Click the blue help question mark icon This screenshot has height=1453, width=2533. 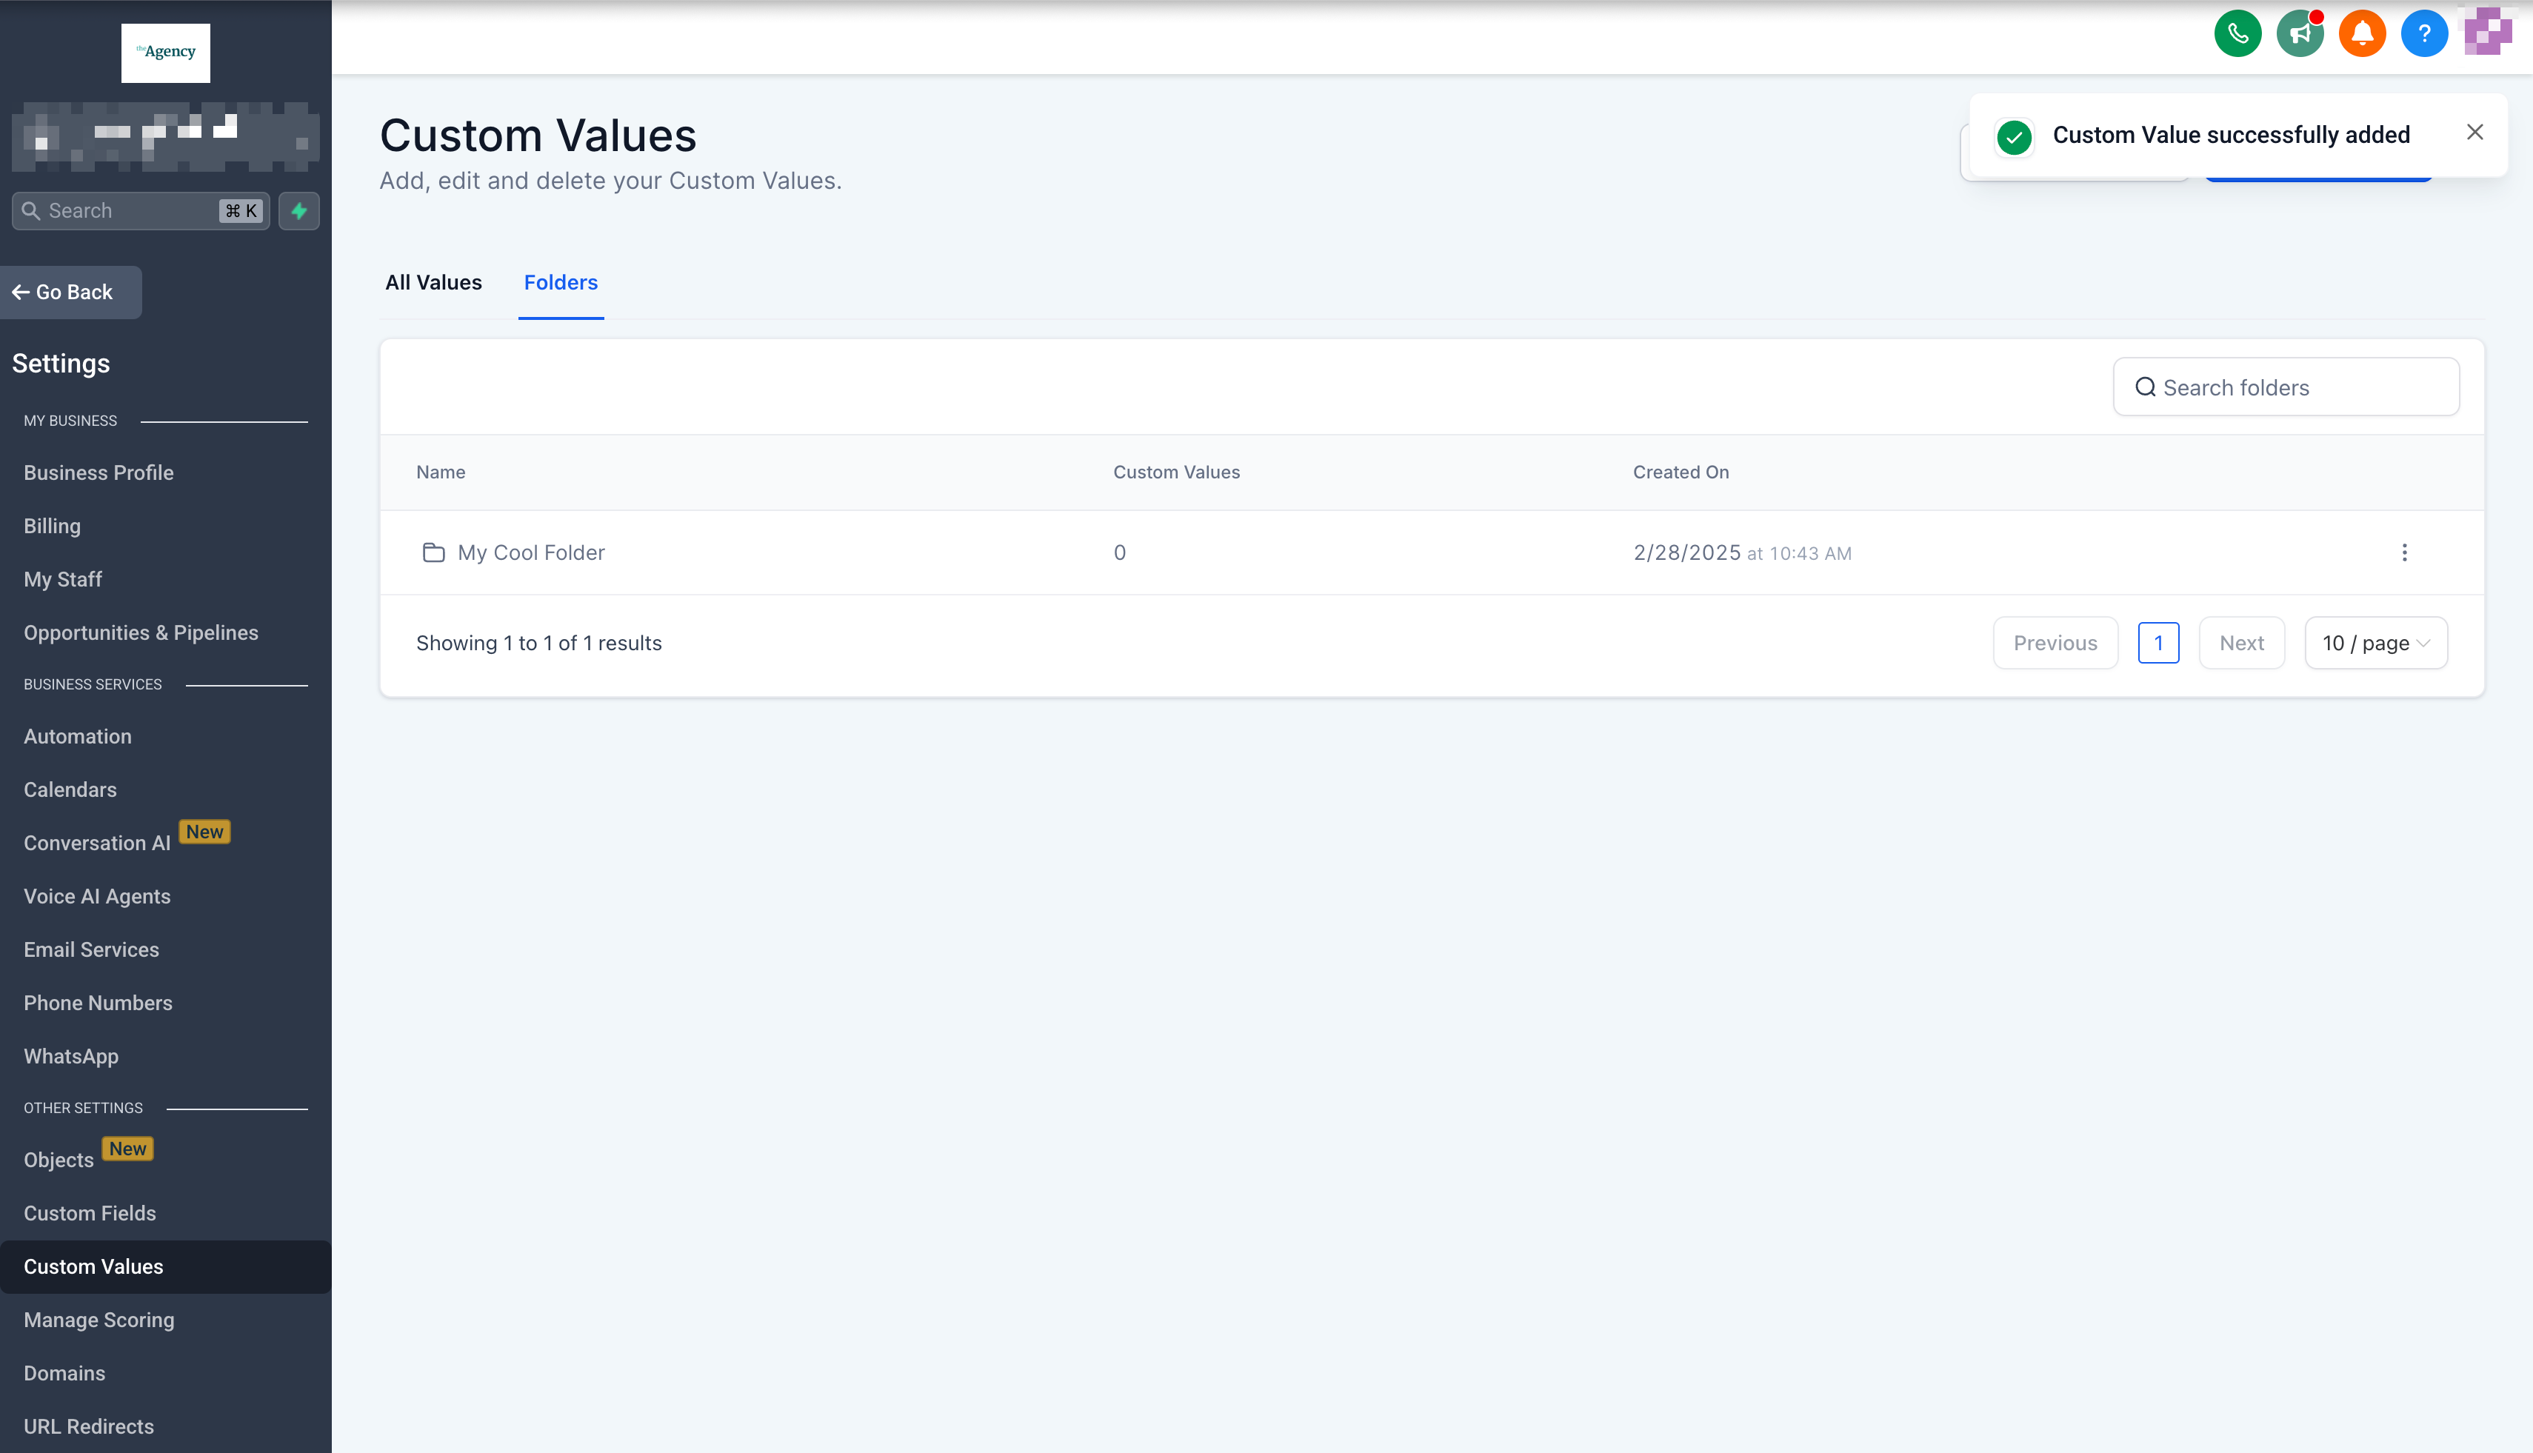pos(2423,34)
